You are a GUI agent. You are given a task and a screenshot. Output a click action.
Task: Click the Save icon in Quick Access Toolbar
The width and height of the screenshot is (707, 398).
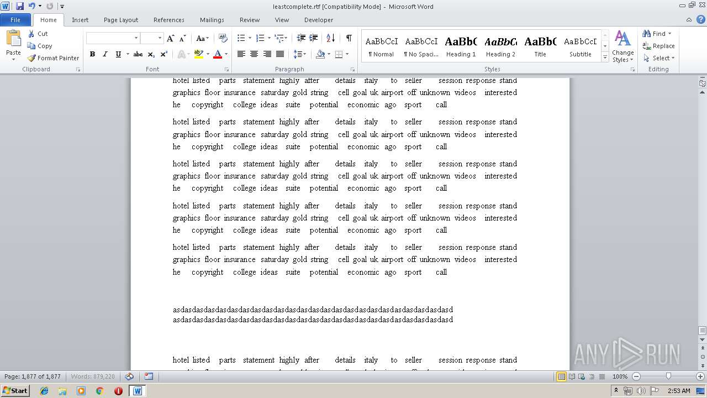tap(20, 6)
